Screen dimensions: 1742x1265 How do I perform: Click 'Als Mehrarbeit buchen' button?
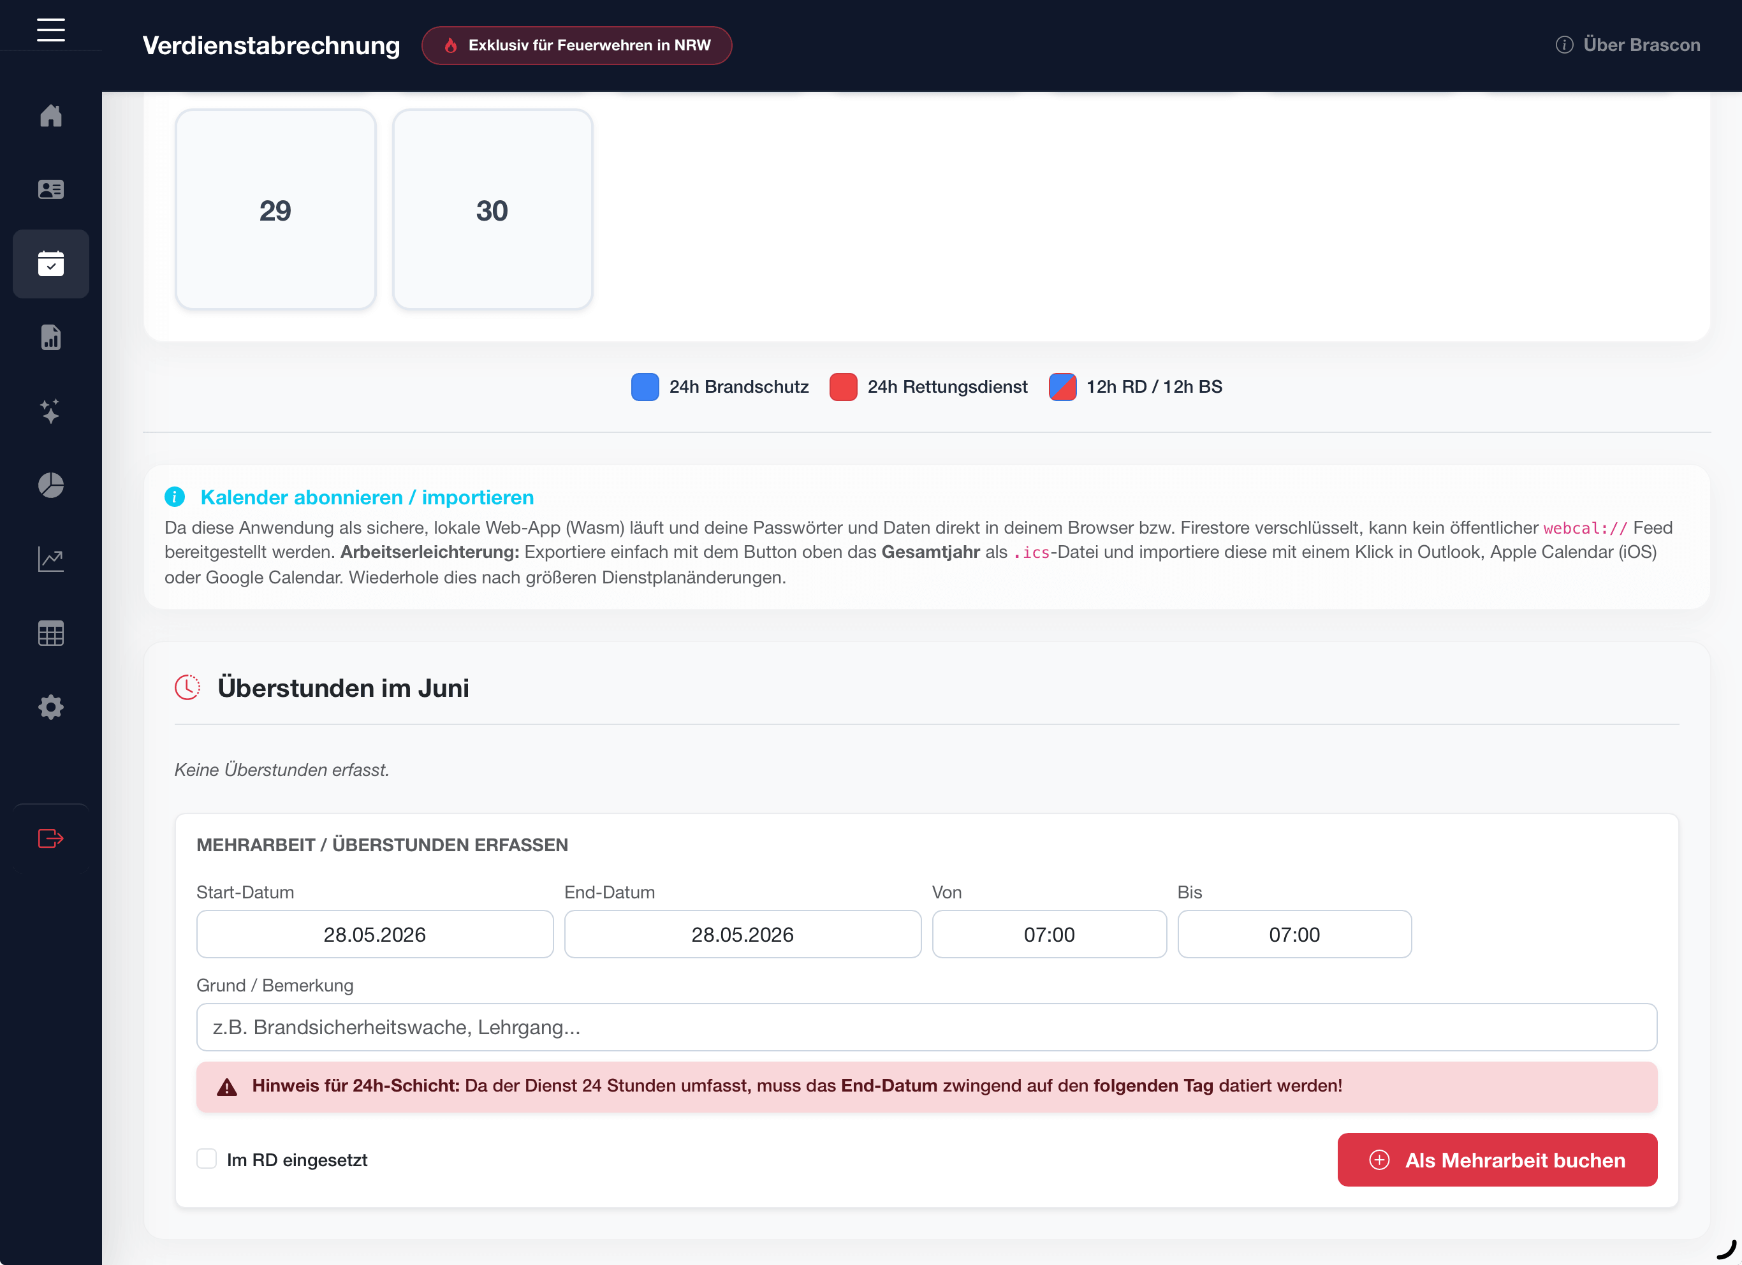[1497, 1160]
